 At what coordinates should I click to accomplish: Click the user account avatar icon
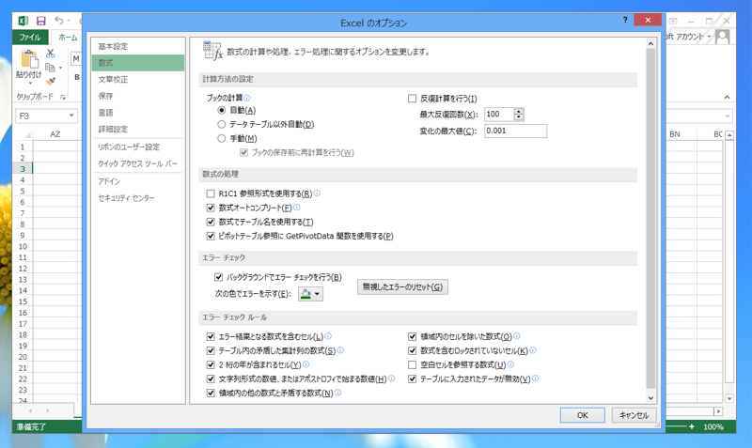pyautogui.click(x=722, y=37)
